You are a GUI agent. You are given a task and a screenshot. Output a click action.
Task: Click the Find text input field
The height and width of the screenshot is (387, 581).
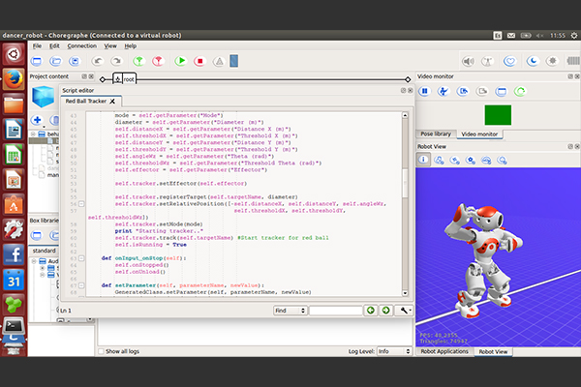[334, 311]
